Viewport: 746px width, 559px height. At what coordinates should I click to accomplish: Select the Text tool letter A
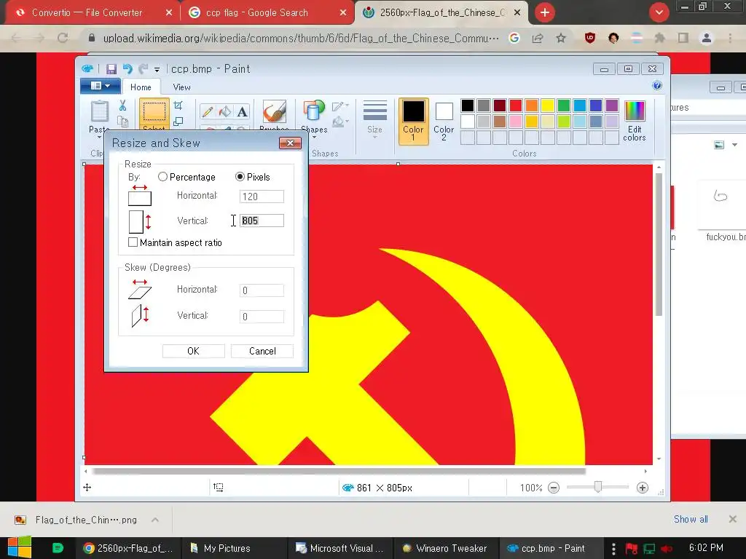242,111
